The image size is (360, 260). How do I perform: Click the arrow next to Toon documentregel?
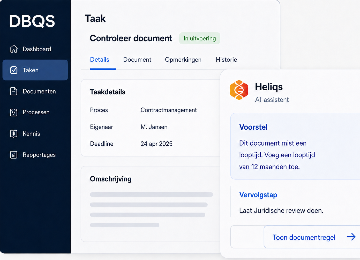(x=351, y=237)
